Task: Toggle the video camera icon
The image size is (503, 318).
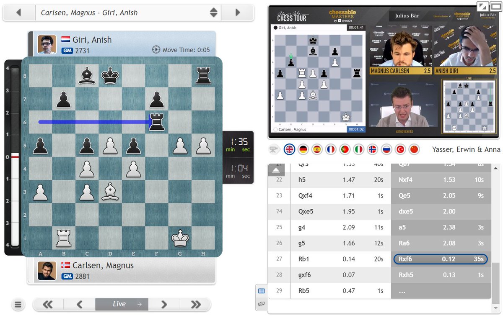Action: coord(275,149)
